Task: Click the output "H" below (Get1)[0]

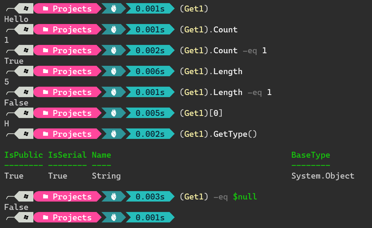Action: 7,124
